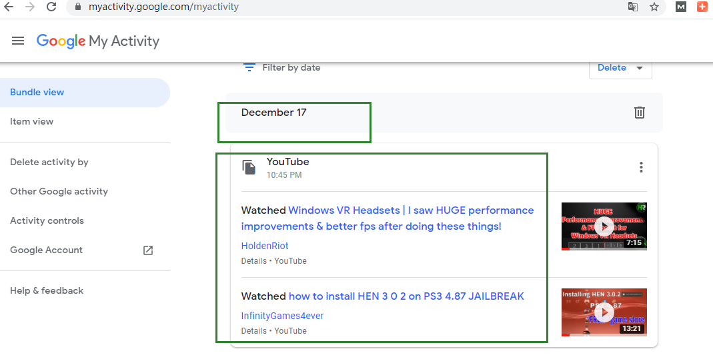Image resolution: width=713 pixels, height=355 pixels.
Task: Click the address bar URL field
Action: [333, 7]
